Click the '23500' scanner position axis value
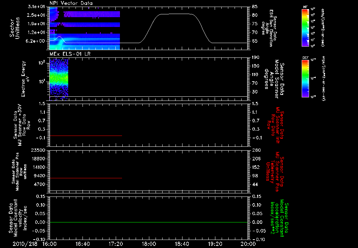 pos(38,150)
